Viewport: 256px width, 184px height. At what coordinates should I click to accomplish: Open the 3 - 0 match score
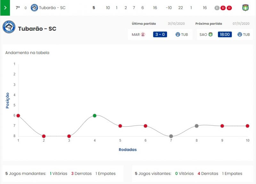[160, 34]
